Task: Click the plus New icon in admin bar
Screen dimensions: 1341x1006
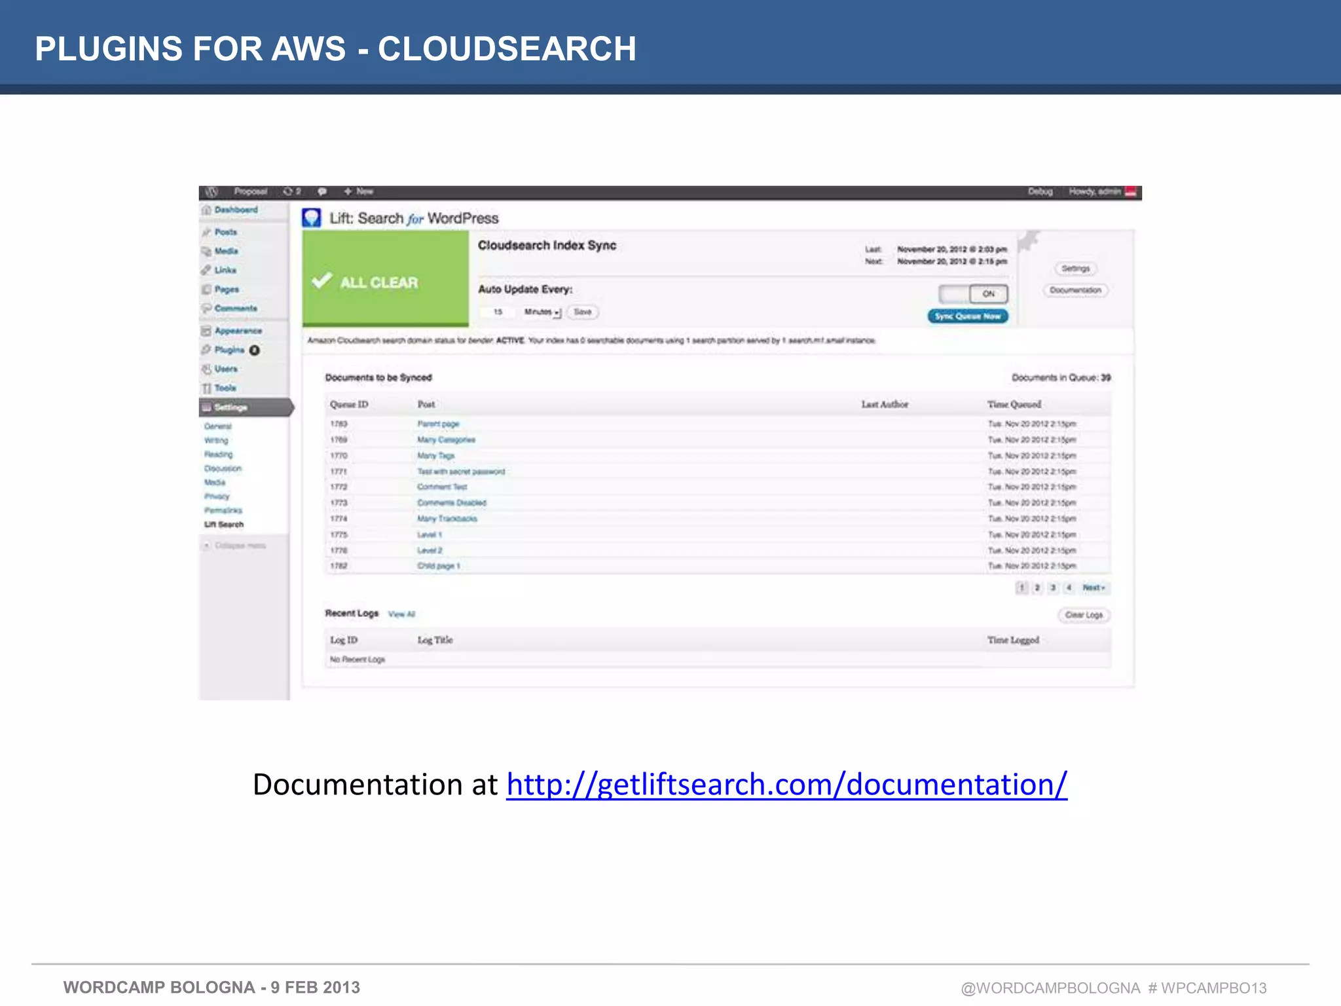Action: (x=348, y=191)
